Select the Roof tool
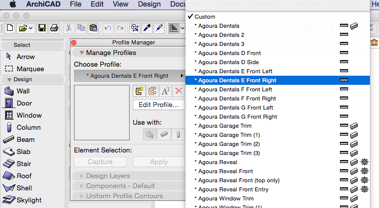This screenshot has width=379, height=208. (23, 176)
